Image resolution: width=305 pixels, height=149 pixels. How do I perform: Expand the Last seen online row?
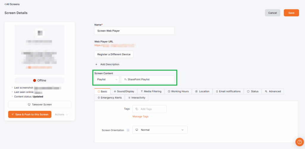(12, 92)
